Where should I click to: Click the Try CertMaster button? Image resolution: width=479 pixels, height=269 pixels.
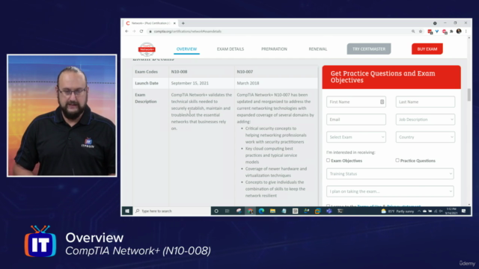369,49
